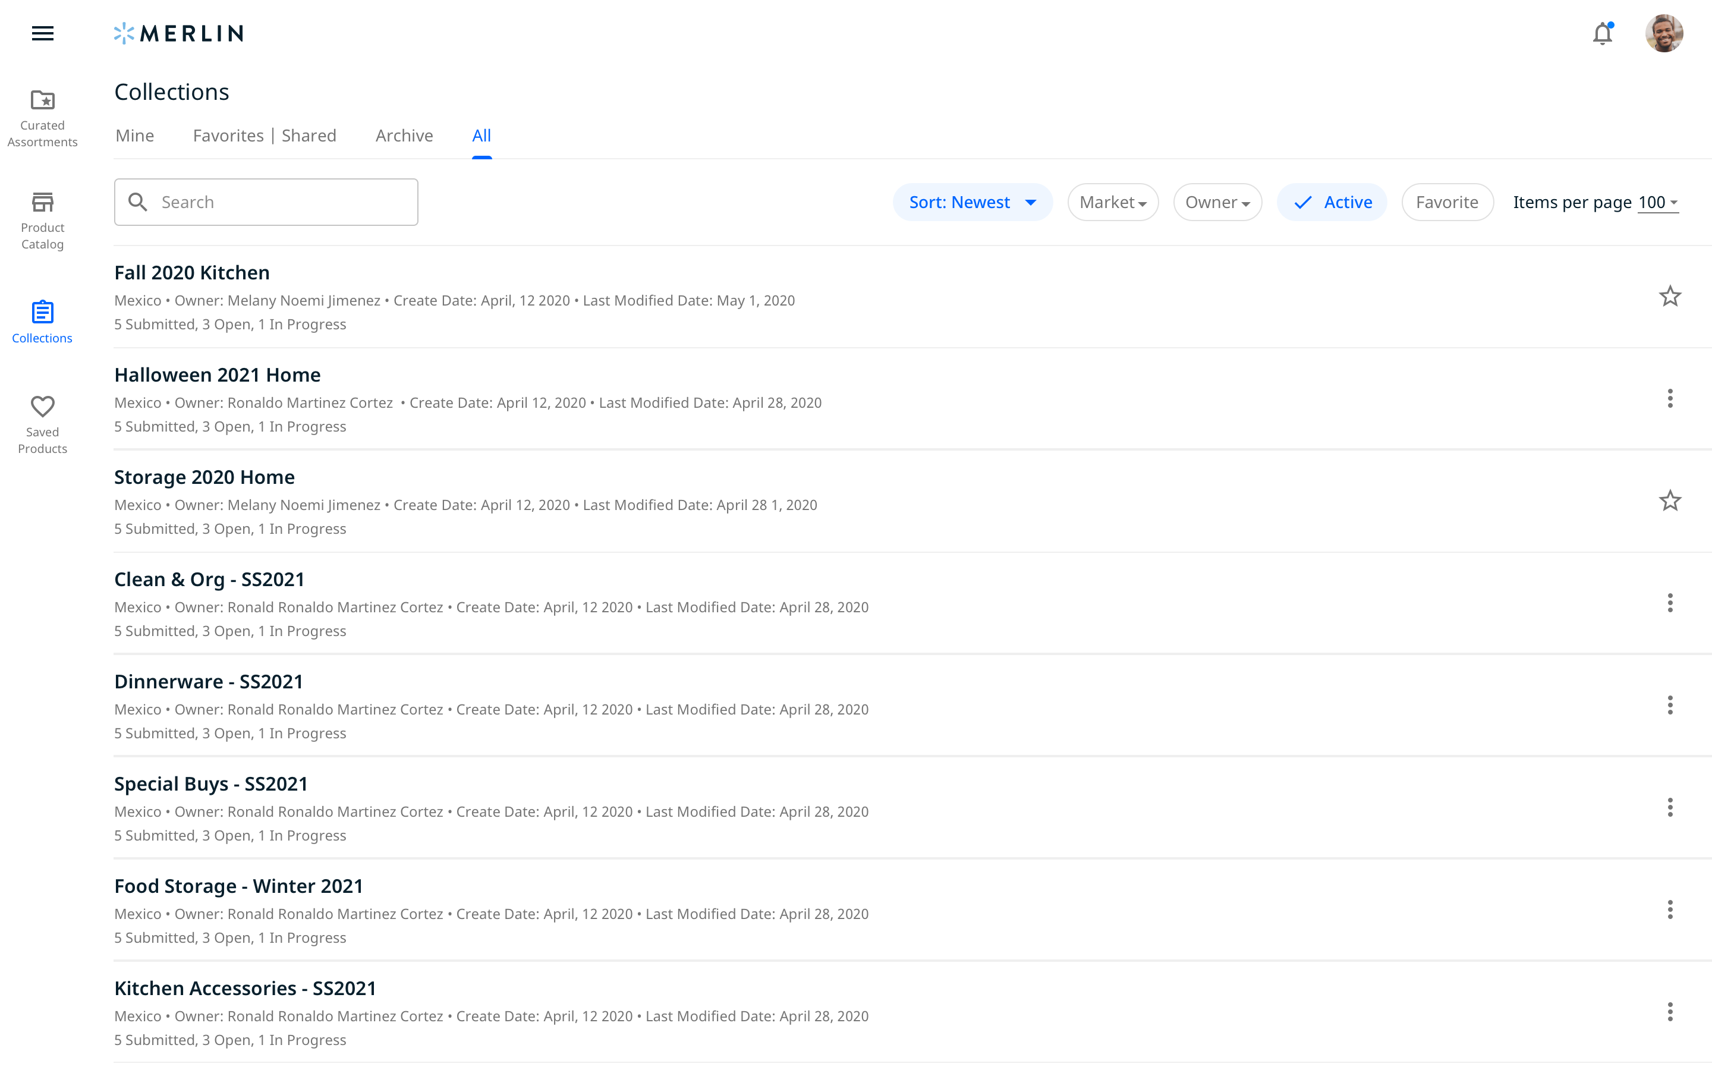Switch to the Archive tab
Viewport: 1712px width, 1070px height.
point(404,135)
